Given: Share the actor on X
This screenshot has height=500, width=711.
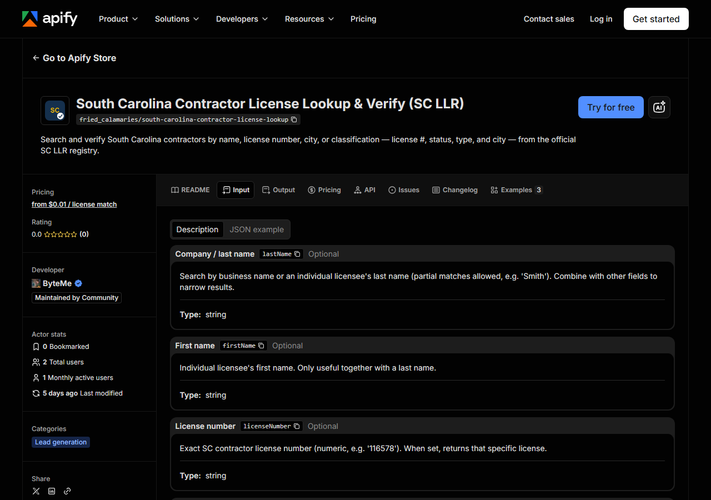Looking at the screenshot, I should [x=36, y=491].
